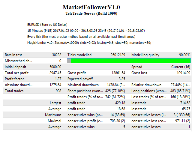The height and width of the screenshot is (144, 192).
Task: Select the absolute drawdown value 1275.64
Action: pos(55,85)
